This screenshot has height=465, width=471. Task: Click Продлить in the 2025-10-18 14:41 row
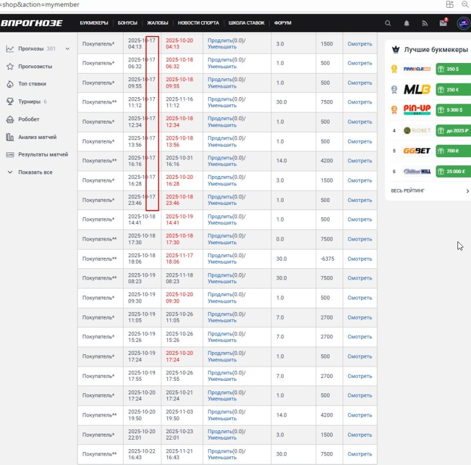[219, 216]
